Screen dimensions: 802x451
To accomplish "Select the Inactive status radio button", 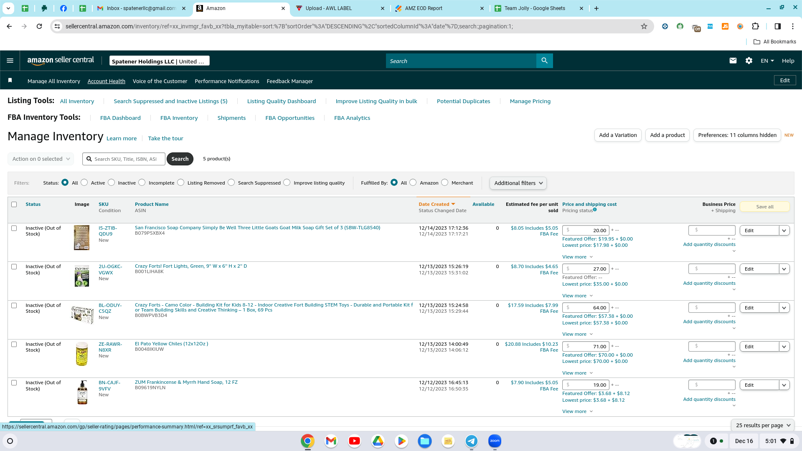I will pyautogui.click(x=111, y=182).
